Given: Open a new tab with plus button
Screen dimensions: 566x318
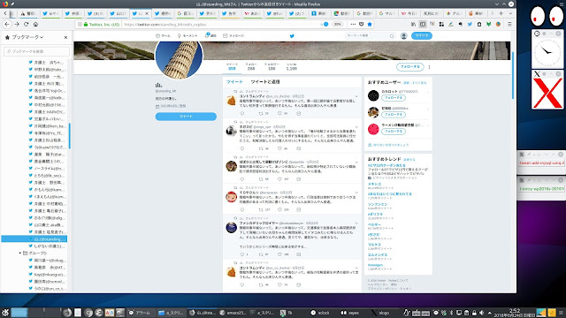Looking at the screenshot, I should pyautogui.click(x=501, y=13).
